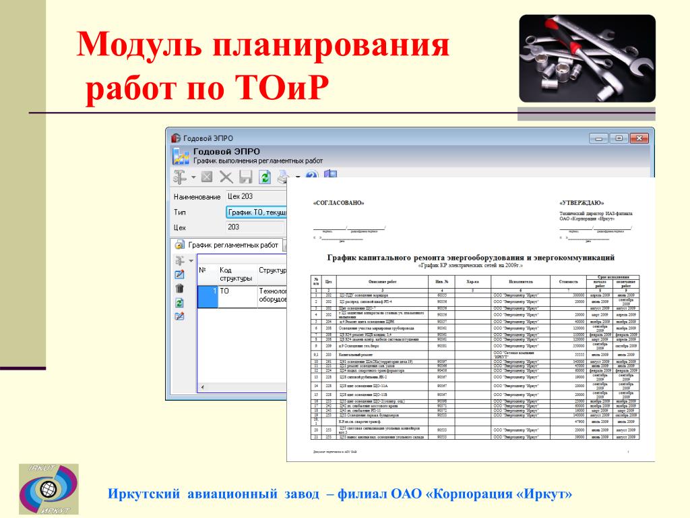Click the № column header

[x=208, y=275]
